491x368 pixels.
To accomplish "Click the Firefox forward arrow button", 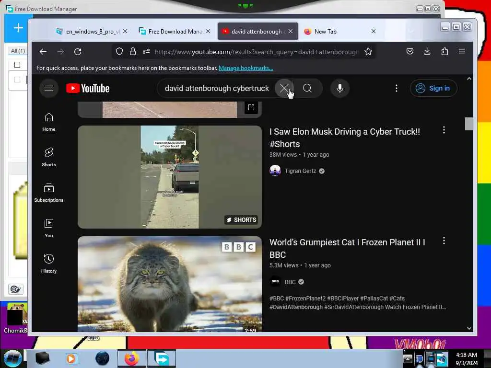I will tap(60, 52).
